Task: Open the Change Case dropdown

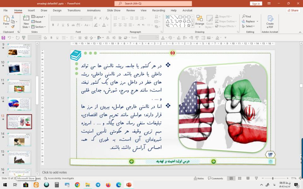Action: (x=87, y=25)
